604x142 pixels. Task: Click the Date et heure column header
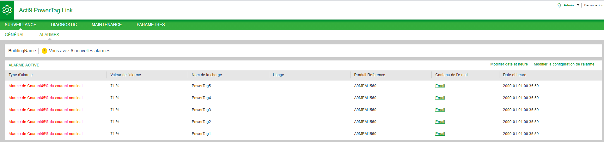515,75
